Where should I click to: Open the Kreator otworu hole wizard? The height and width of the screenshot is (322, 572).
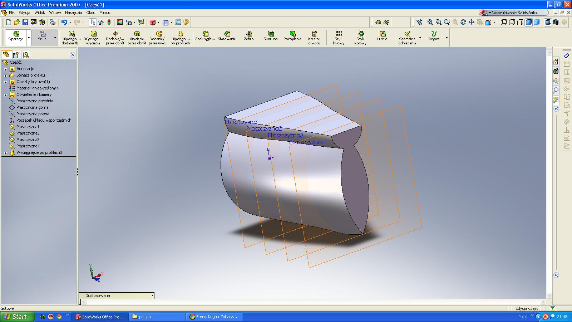(314, 38)
